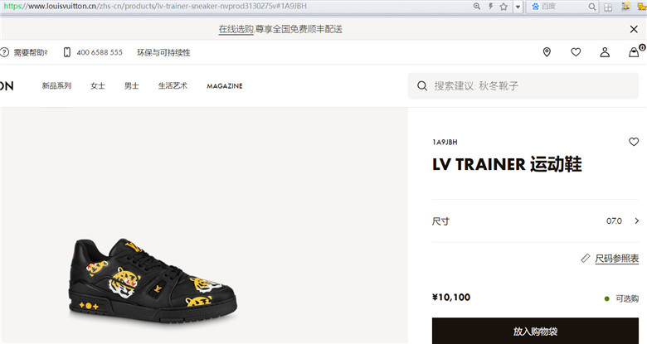Open the 女士 menu

[98, 86]
